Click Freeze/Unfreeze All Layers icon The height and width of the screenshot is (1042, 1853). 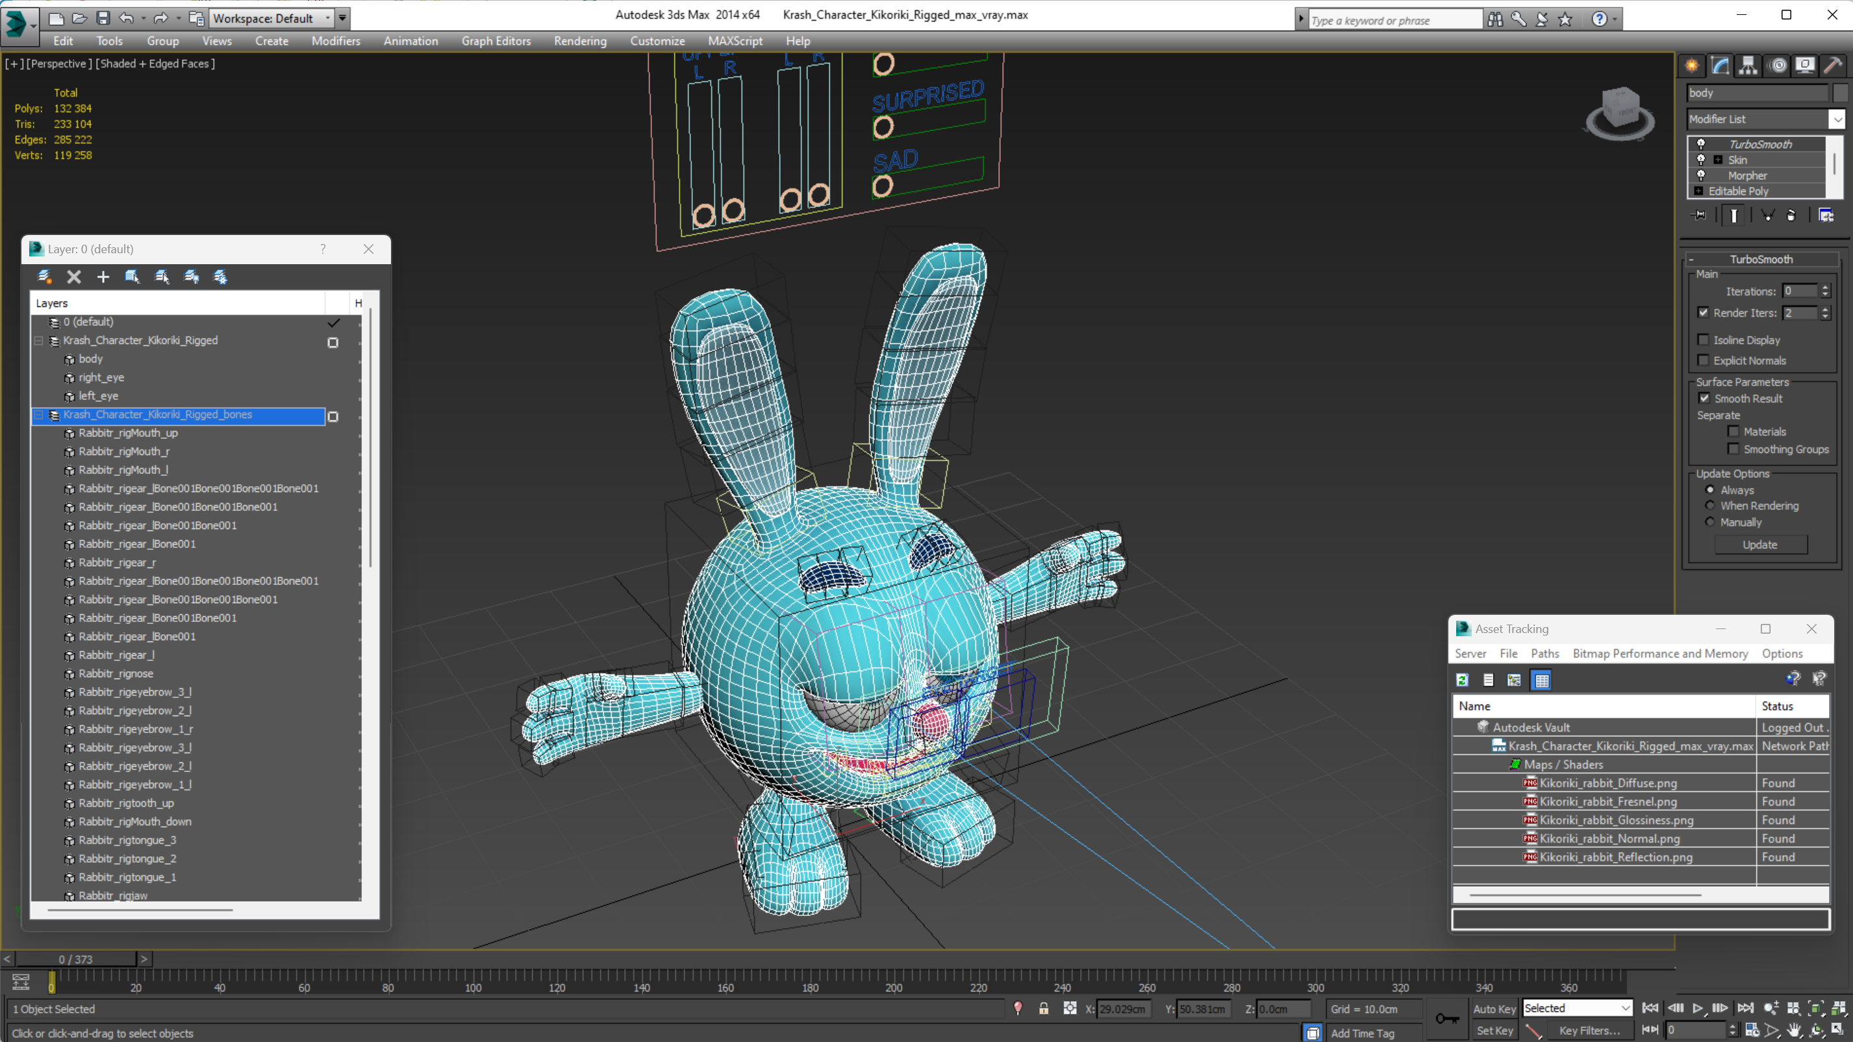point(220,276)
